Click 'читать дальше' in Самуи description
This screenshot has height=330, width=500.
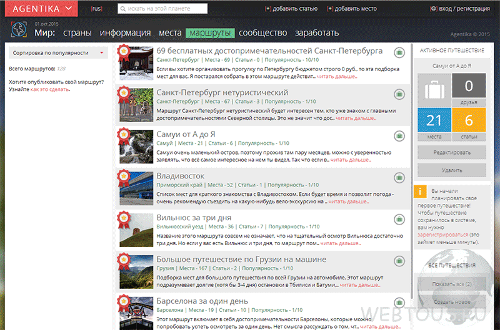(351, 160)
